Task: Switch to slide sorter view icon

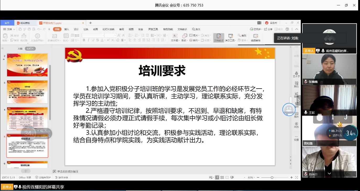Action: [222, 177]
